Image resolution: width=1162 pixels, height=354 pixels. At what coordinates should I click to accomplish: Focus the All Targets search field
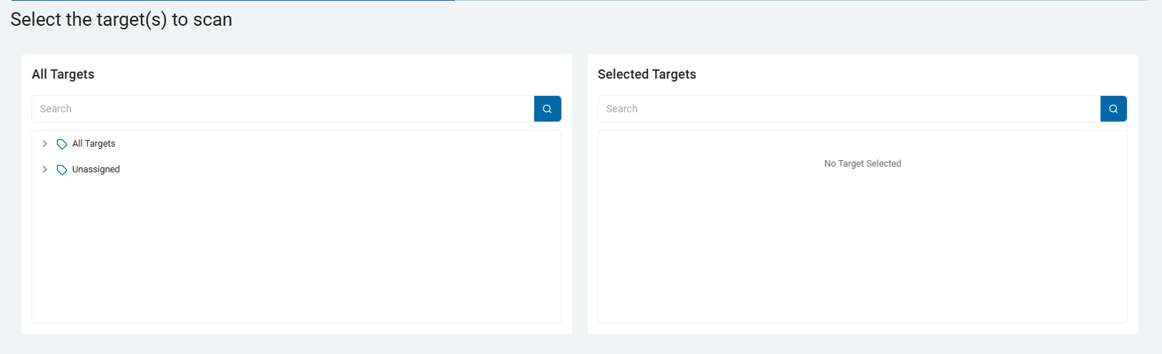pyautogui.click(x=282, y=109)
